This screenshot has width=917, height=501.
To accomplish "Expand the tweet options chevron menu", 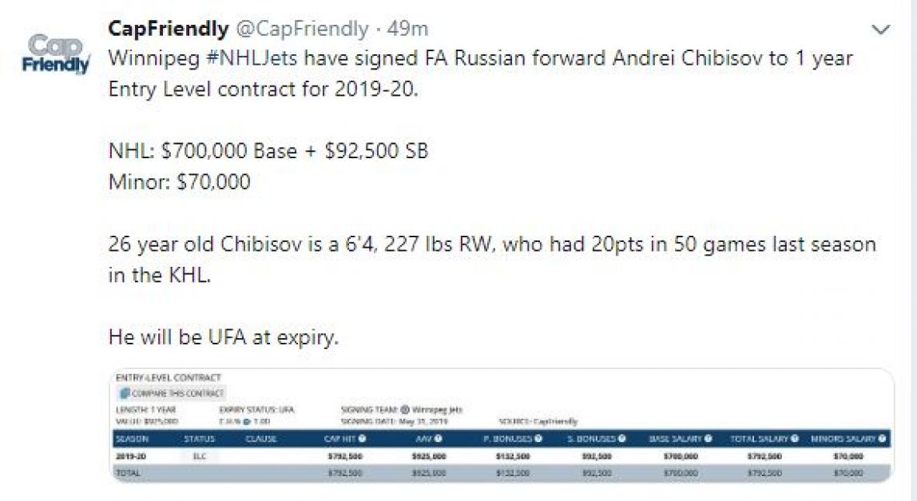I will coord(881,29).
